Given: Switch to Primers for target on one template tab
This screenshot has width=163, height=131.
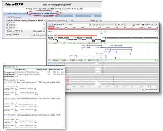Looking at the screenshot, I should [x=15, y=13].
